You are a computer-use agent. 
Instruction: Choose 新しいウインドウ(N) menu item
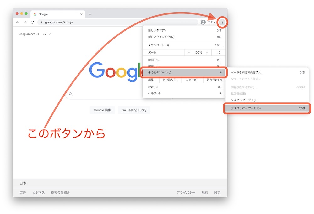(184, 37)
